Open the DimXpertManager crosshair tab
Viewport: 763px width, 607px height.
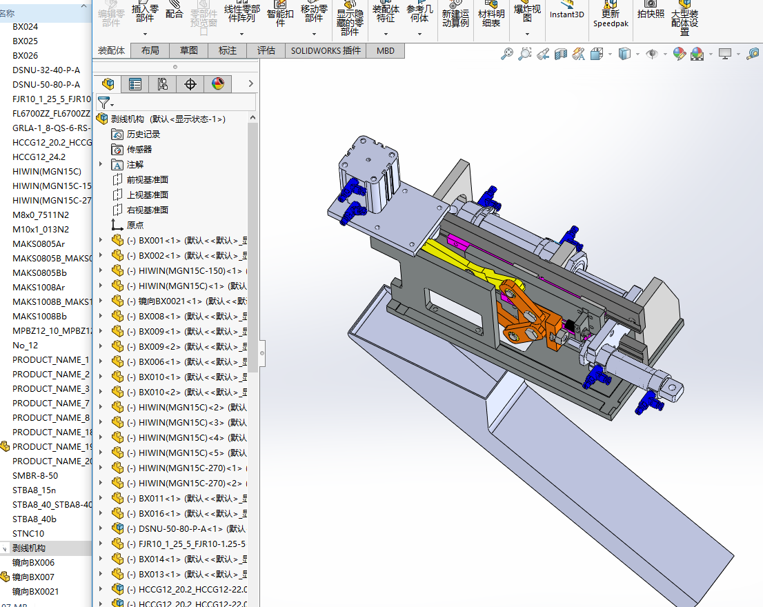tap(190, 84)
